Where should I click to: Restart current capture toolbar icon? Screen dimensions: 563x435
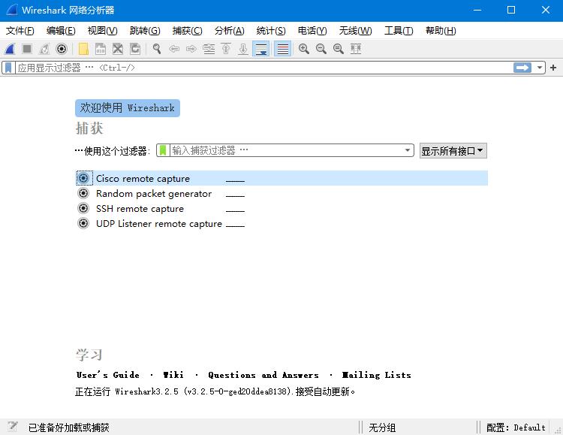click(44, 49)
